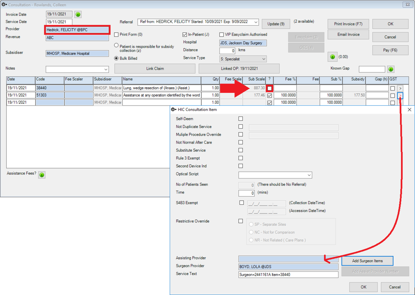Image resolution: width=415 pixels, height=295 pixels.
Task: Click Cancel in HIC Consultation Item dialog
Action: [395, 287]
